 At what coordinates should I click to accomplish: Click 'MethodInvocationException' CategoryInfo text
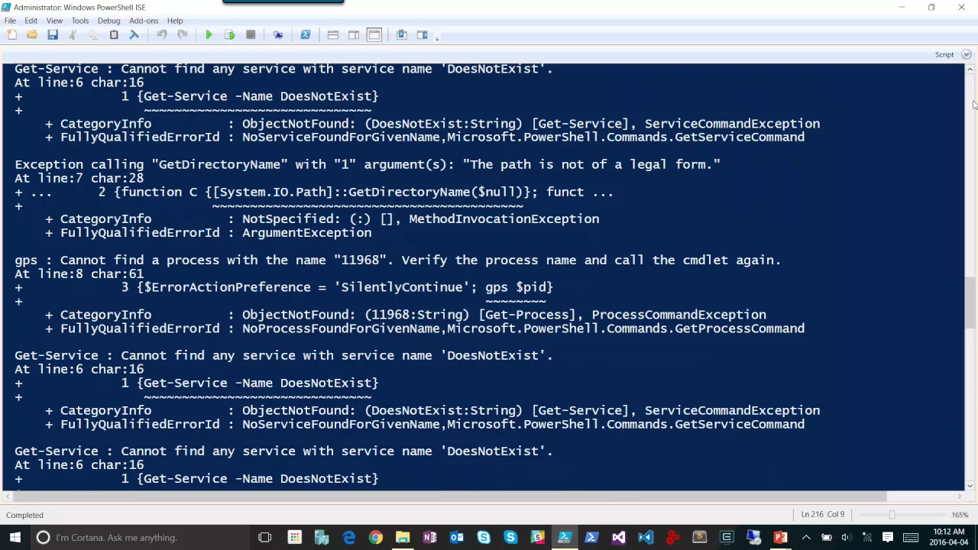tap(504, 219)
